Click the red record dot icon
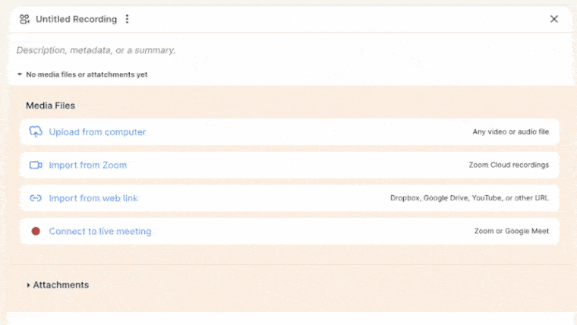The height and width of the screenshot is (325, 577). tap(36, 231)
